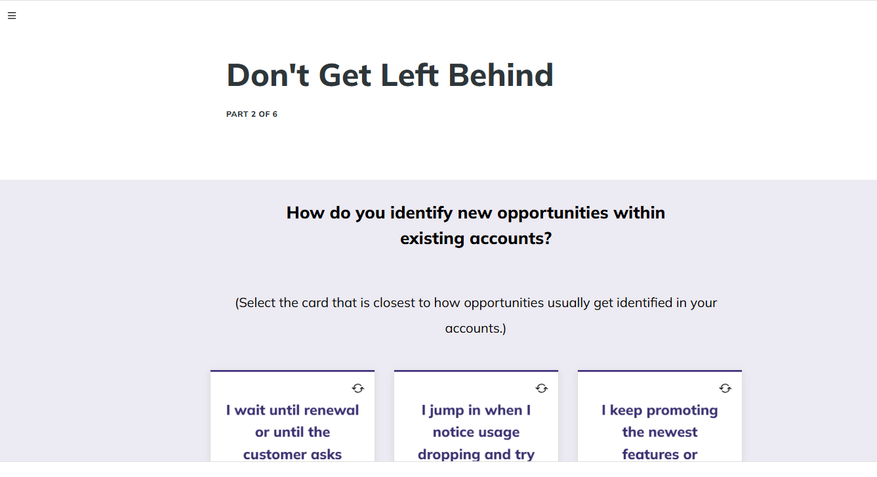Image resolution: width=877 pixels, height=477 pixels.
Task: Click the "the newest" line on third card
Action: tap(660, 432)
